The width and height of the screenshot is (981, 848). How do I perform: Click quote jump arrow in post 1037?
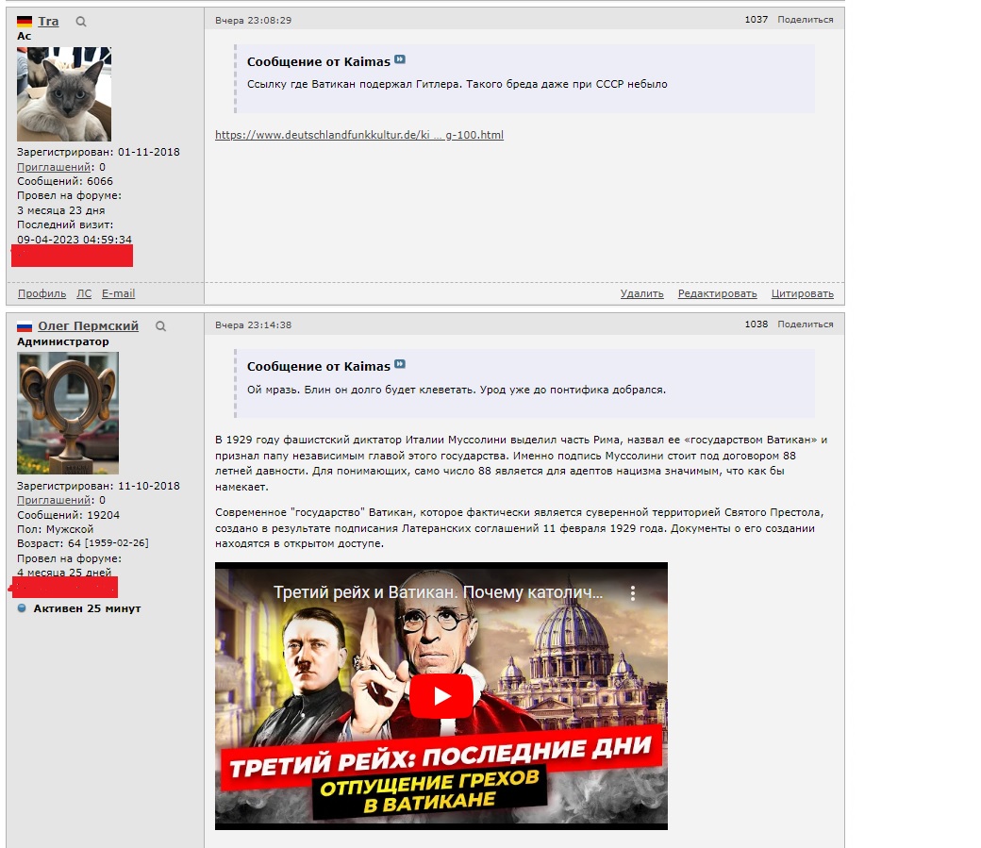click(400, 60)
